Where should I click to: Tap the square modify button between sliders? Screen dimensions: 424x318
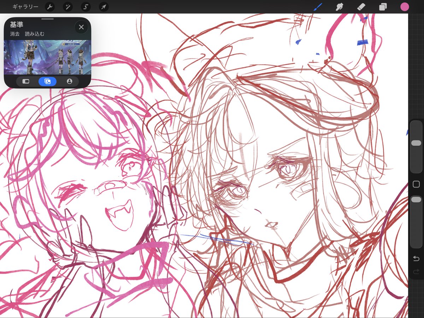[x=416, y=184]
